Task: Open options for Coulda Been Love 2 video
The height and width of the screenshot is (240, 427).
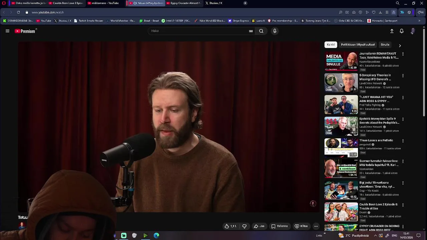Action: 403,205
